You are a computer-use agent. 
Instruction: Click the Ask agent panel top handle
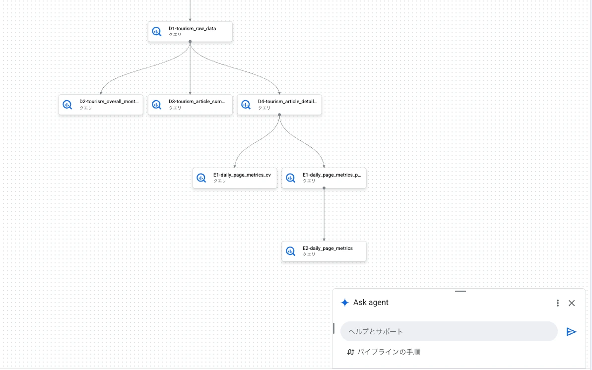(x=460, y=292)
